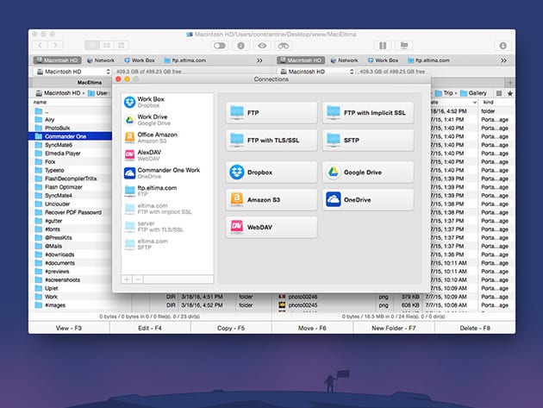
Task: Click Quick Look eye icon
Action: pyautogui.click(x=262, y=46)
